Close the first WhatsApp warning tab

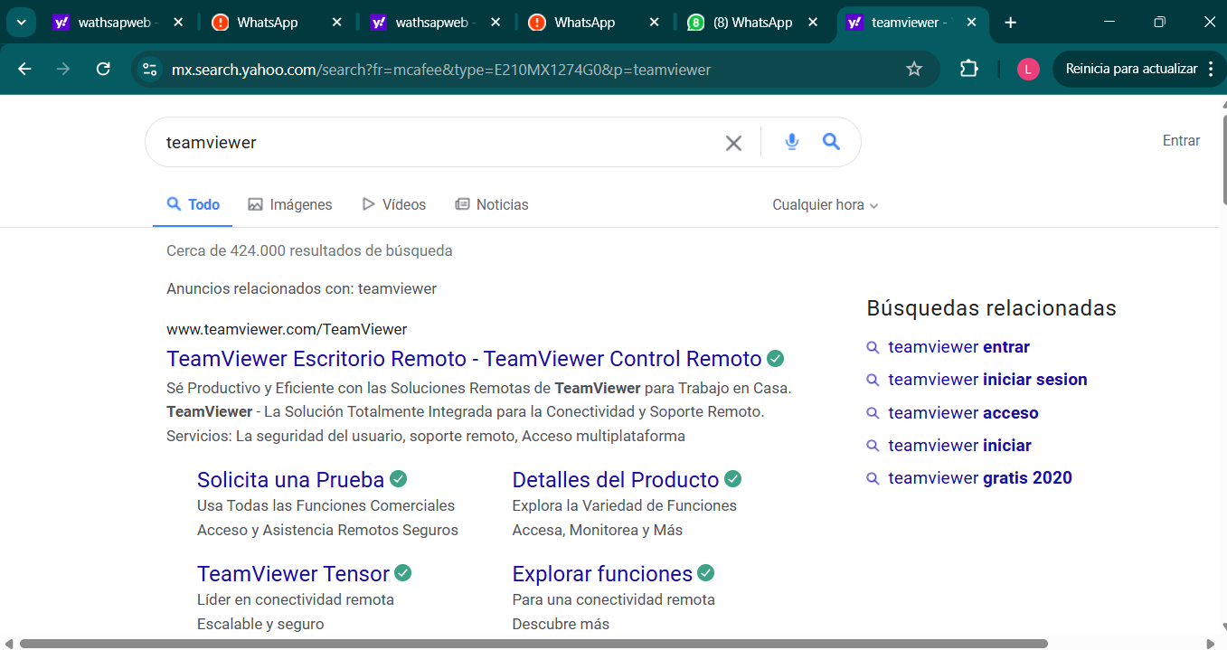click(x=337, y=23)
